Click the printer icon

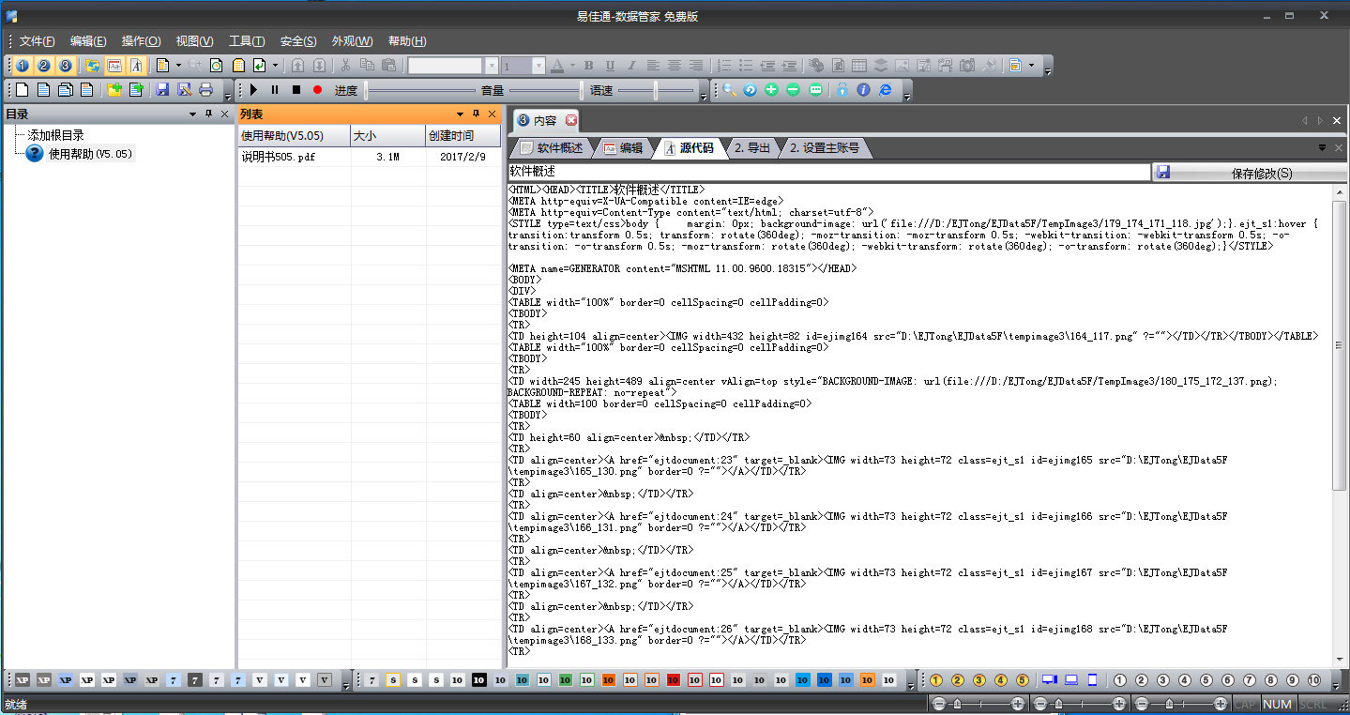click(x=205, y=90)
